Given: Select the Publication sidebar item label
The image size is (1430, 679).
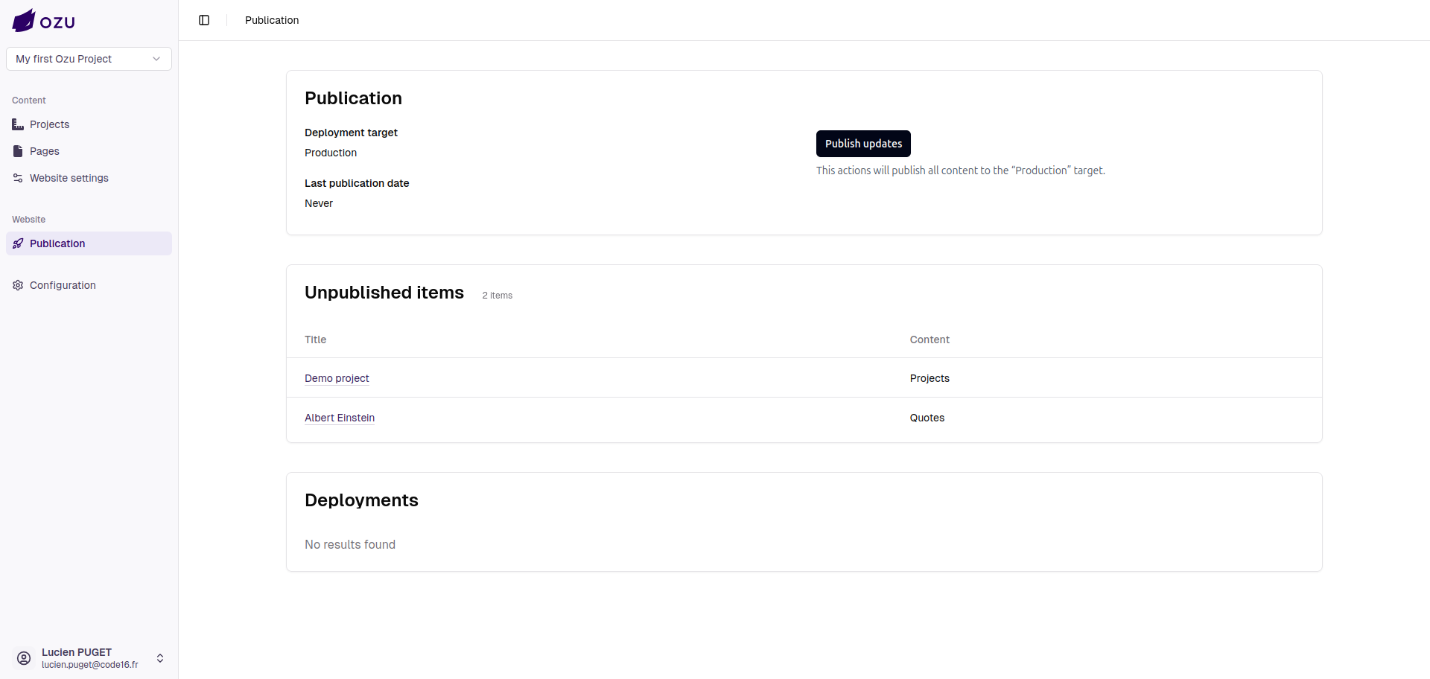Looking at the screenshot, I should click(57, 243).
